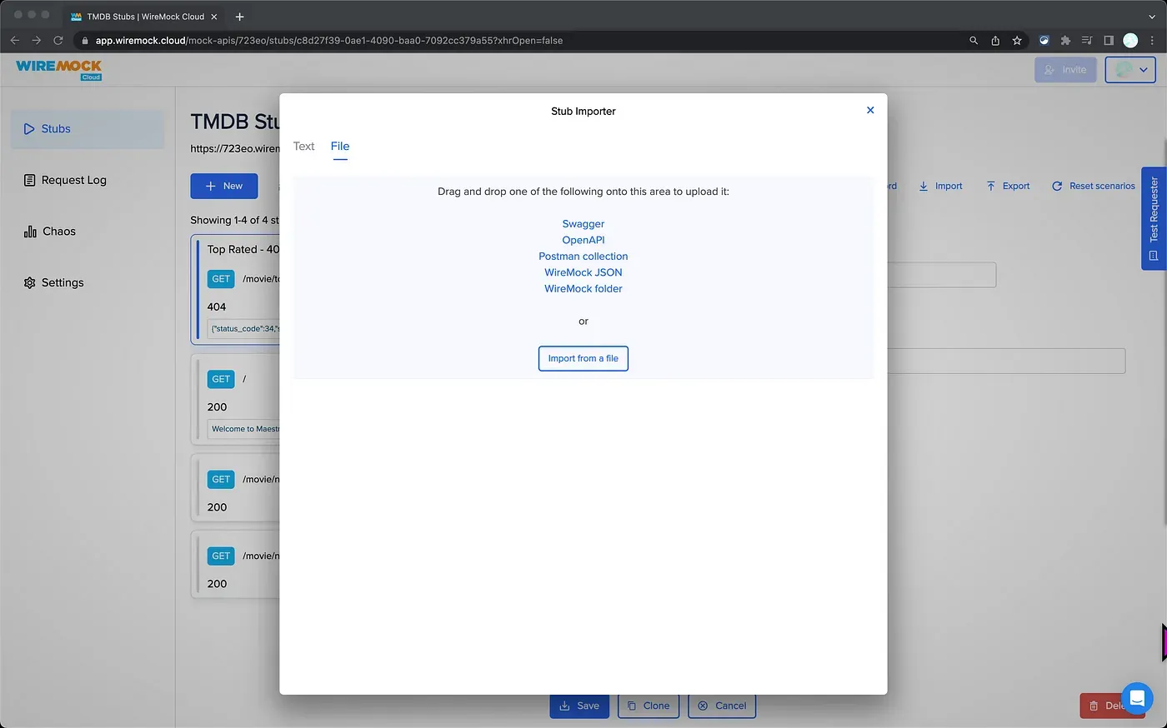The height and width of the screenshot is (728, 1167).
Task: Bookmark page with the star icon
Action: click(x=1017, y=40)
